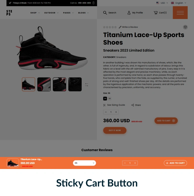Click the five-star rating stars

click(110, 27)
